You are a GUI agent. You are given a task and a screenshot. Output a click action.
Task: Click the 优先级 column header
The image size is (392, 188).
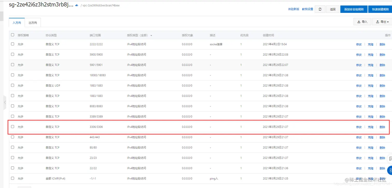(244, 35)
